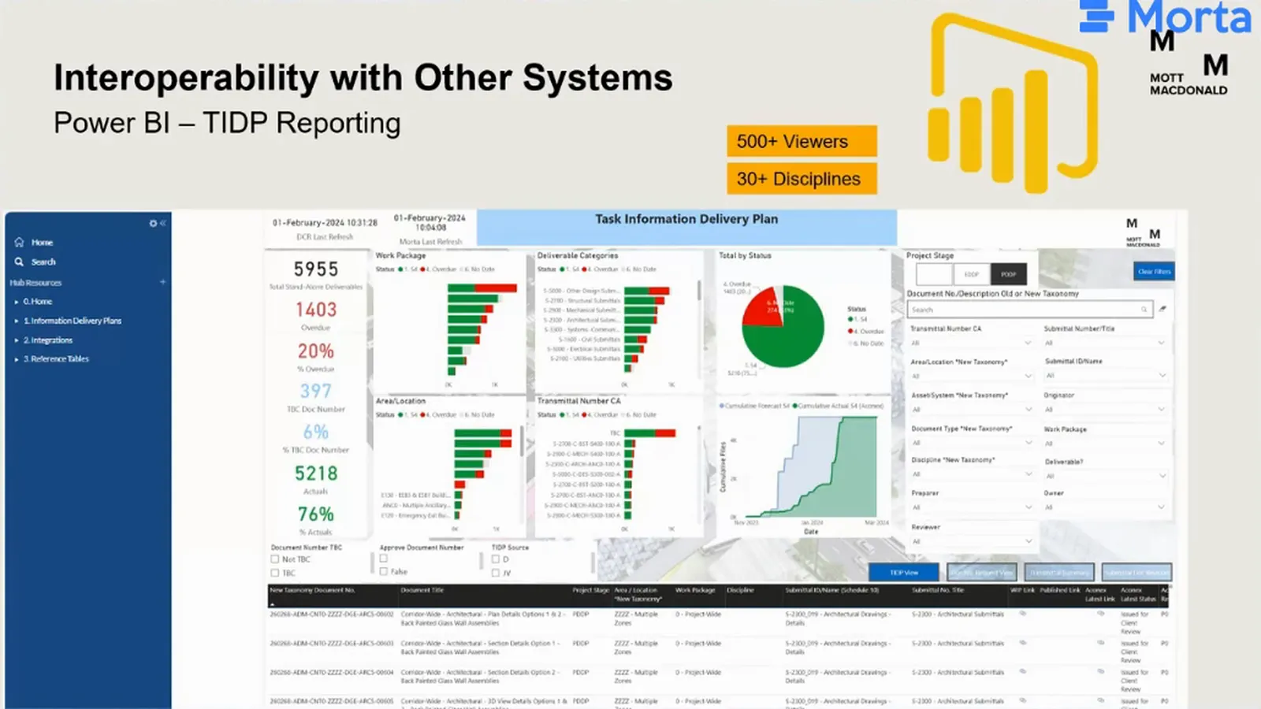
Task: Click the Clear Filters button
Action: (x=1154, y=271)
